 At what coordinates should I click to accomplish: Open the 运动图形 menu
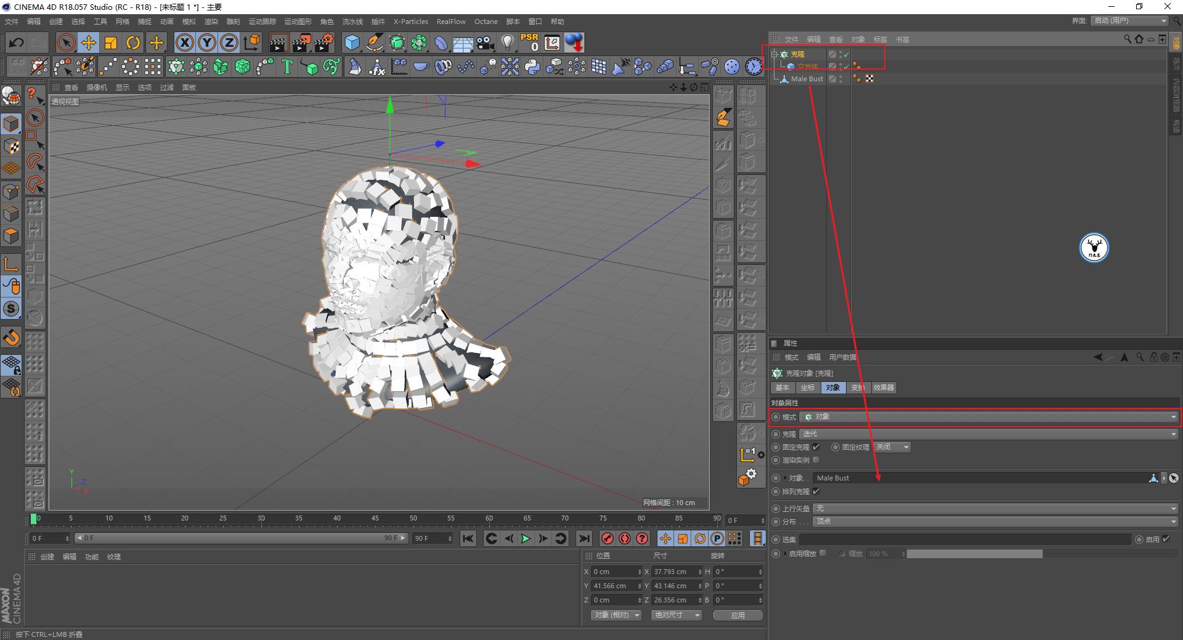point(298,22)
